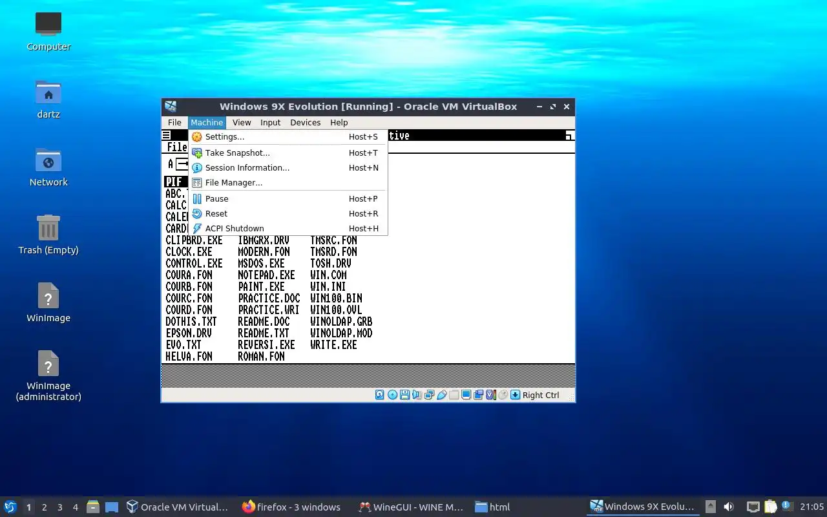Open the View menu
This screenshot has width=827, height=517.
click(x=242, y=122)
